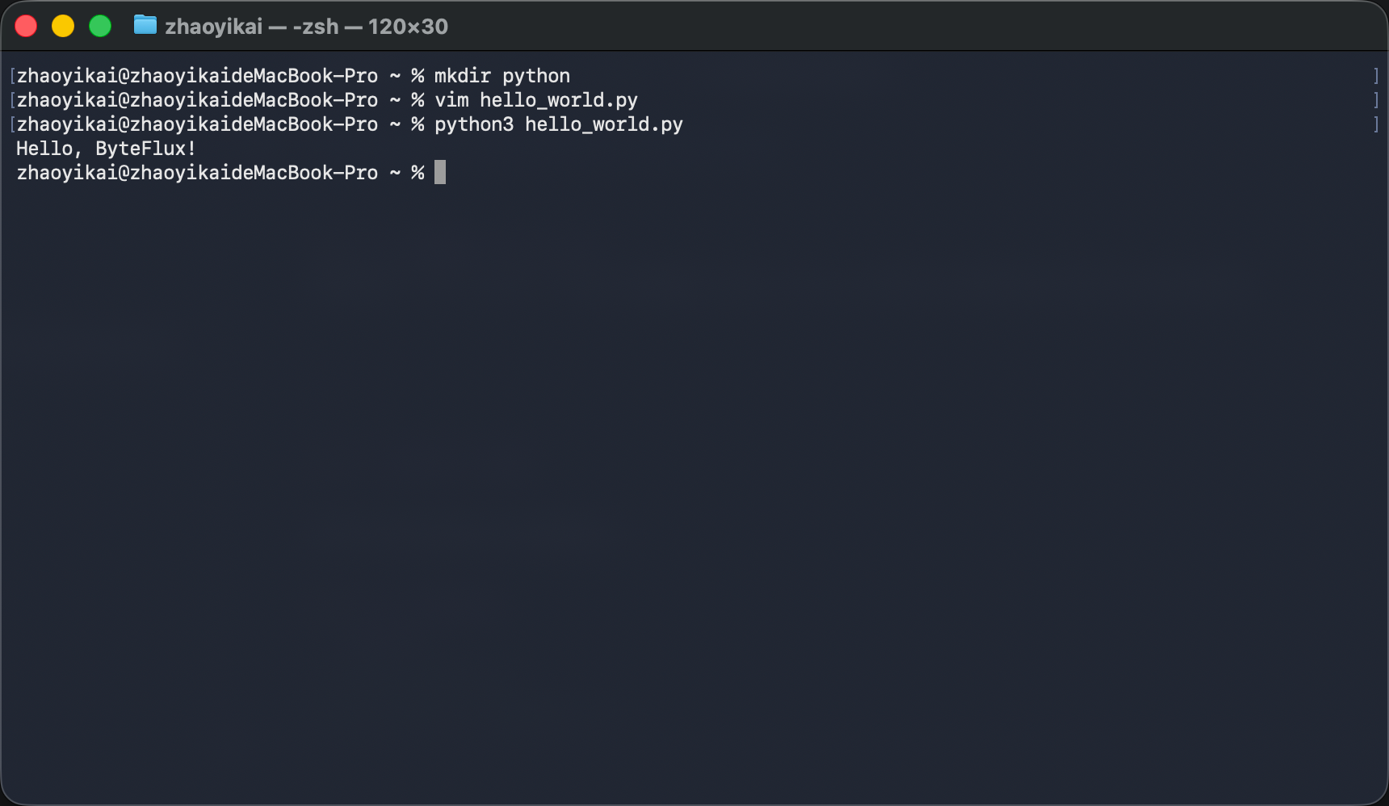Click the right bracket mark on python3 line
Viewport: 1389px width, 806px height.
(1376, 124)
